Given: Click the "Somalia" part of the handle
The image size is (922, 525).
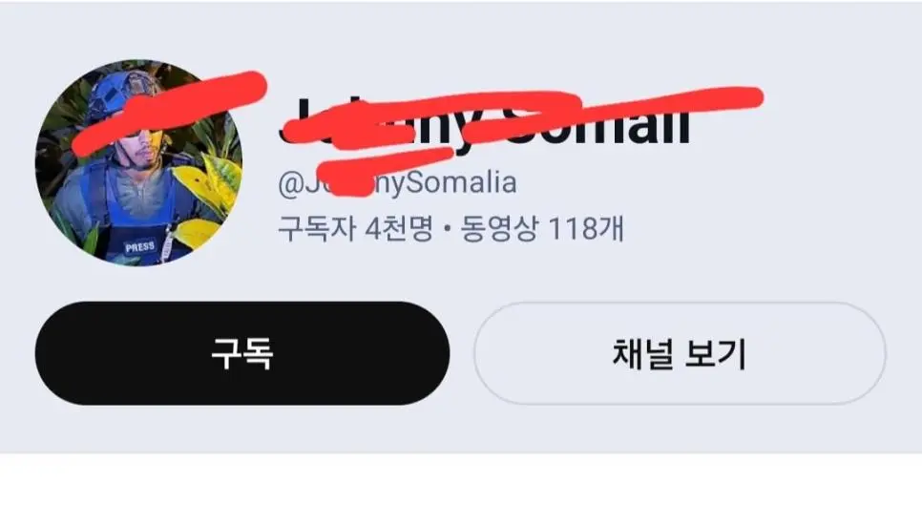Looking at the screenshot, I should (x=462, y=183).
